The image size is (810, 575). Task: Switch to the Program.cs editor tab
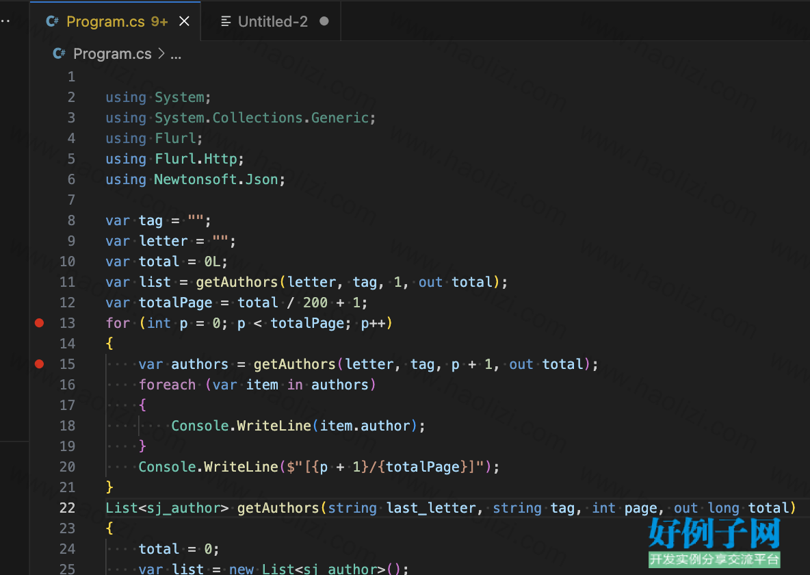(115, 21)
